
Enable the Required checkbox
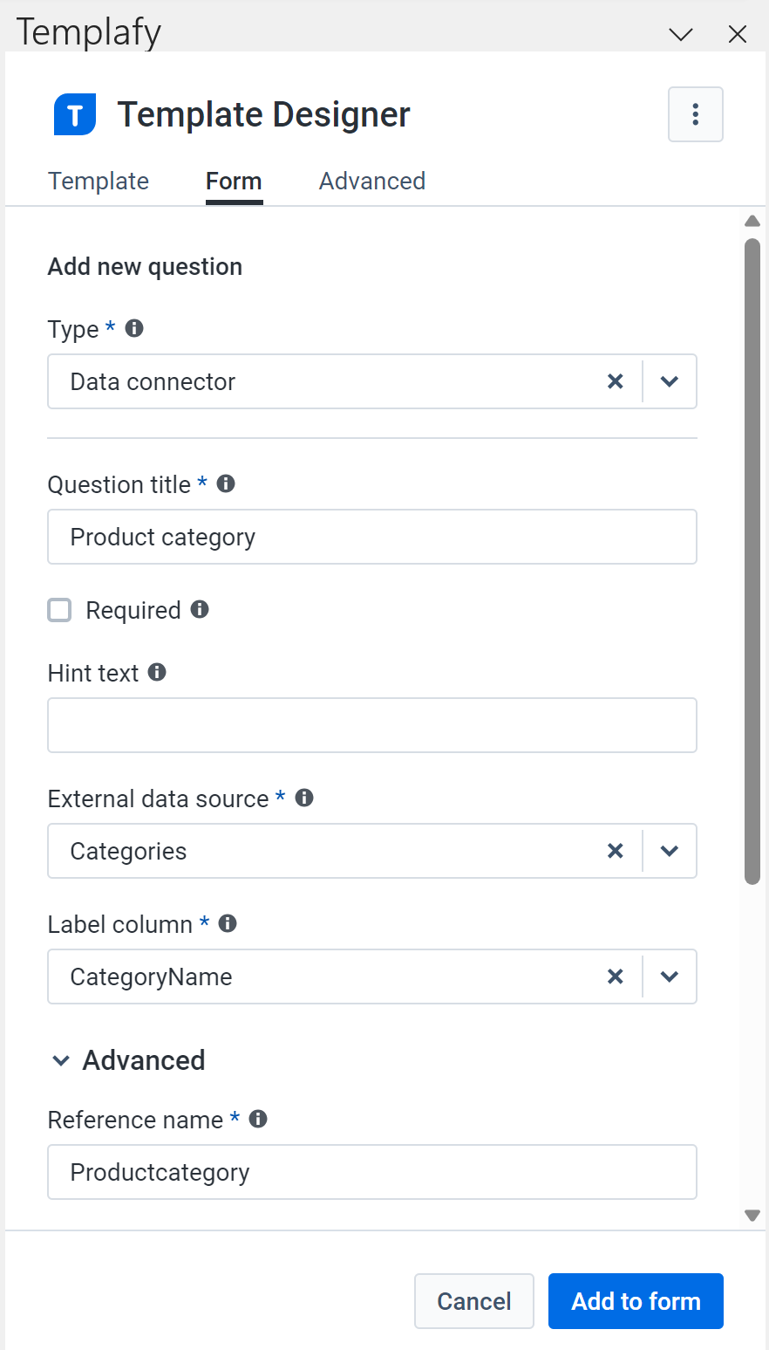tap(59, 610)
